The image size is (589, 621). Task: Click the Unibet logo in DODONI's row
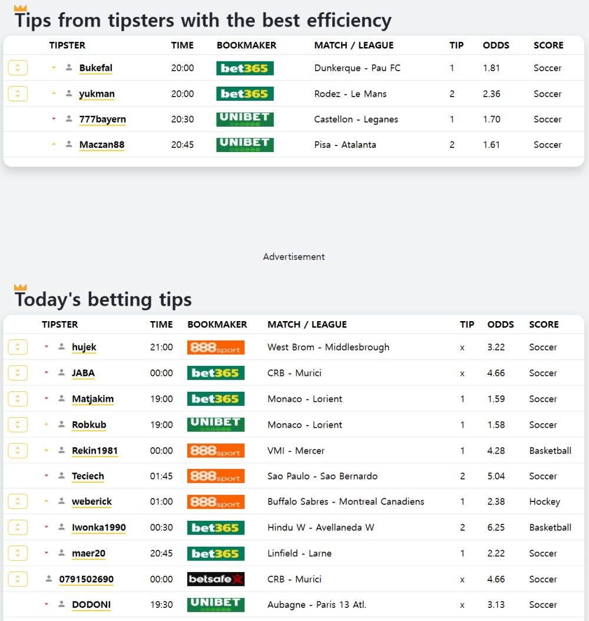(216, 605)
